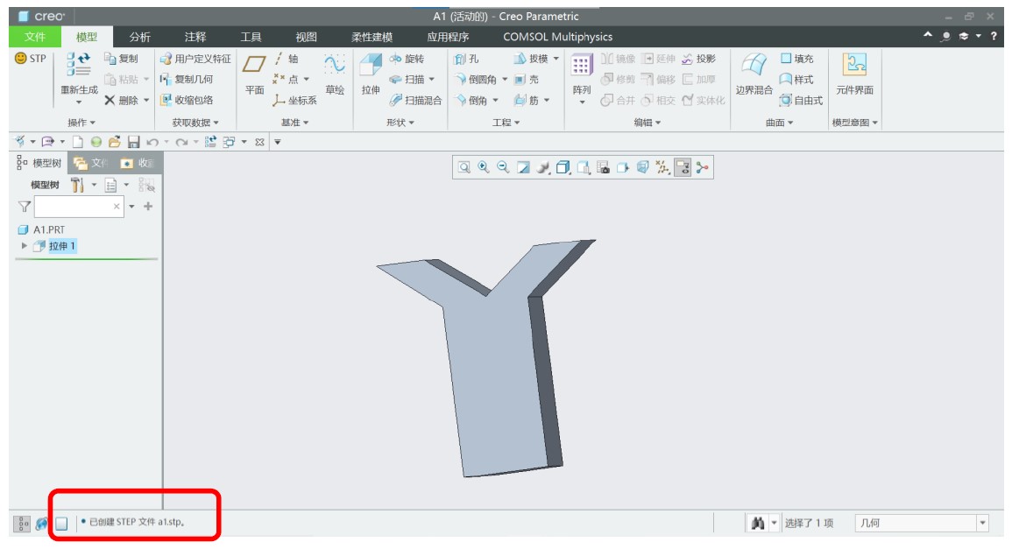Click the 倒圆角 (Round) button
Image resolution: width=1012 pixels, height=549 pixels.
(476, 80)
